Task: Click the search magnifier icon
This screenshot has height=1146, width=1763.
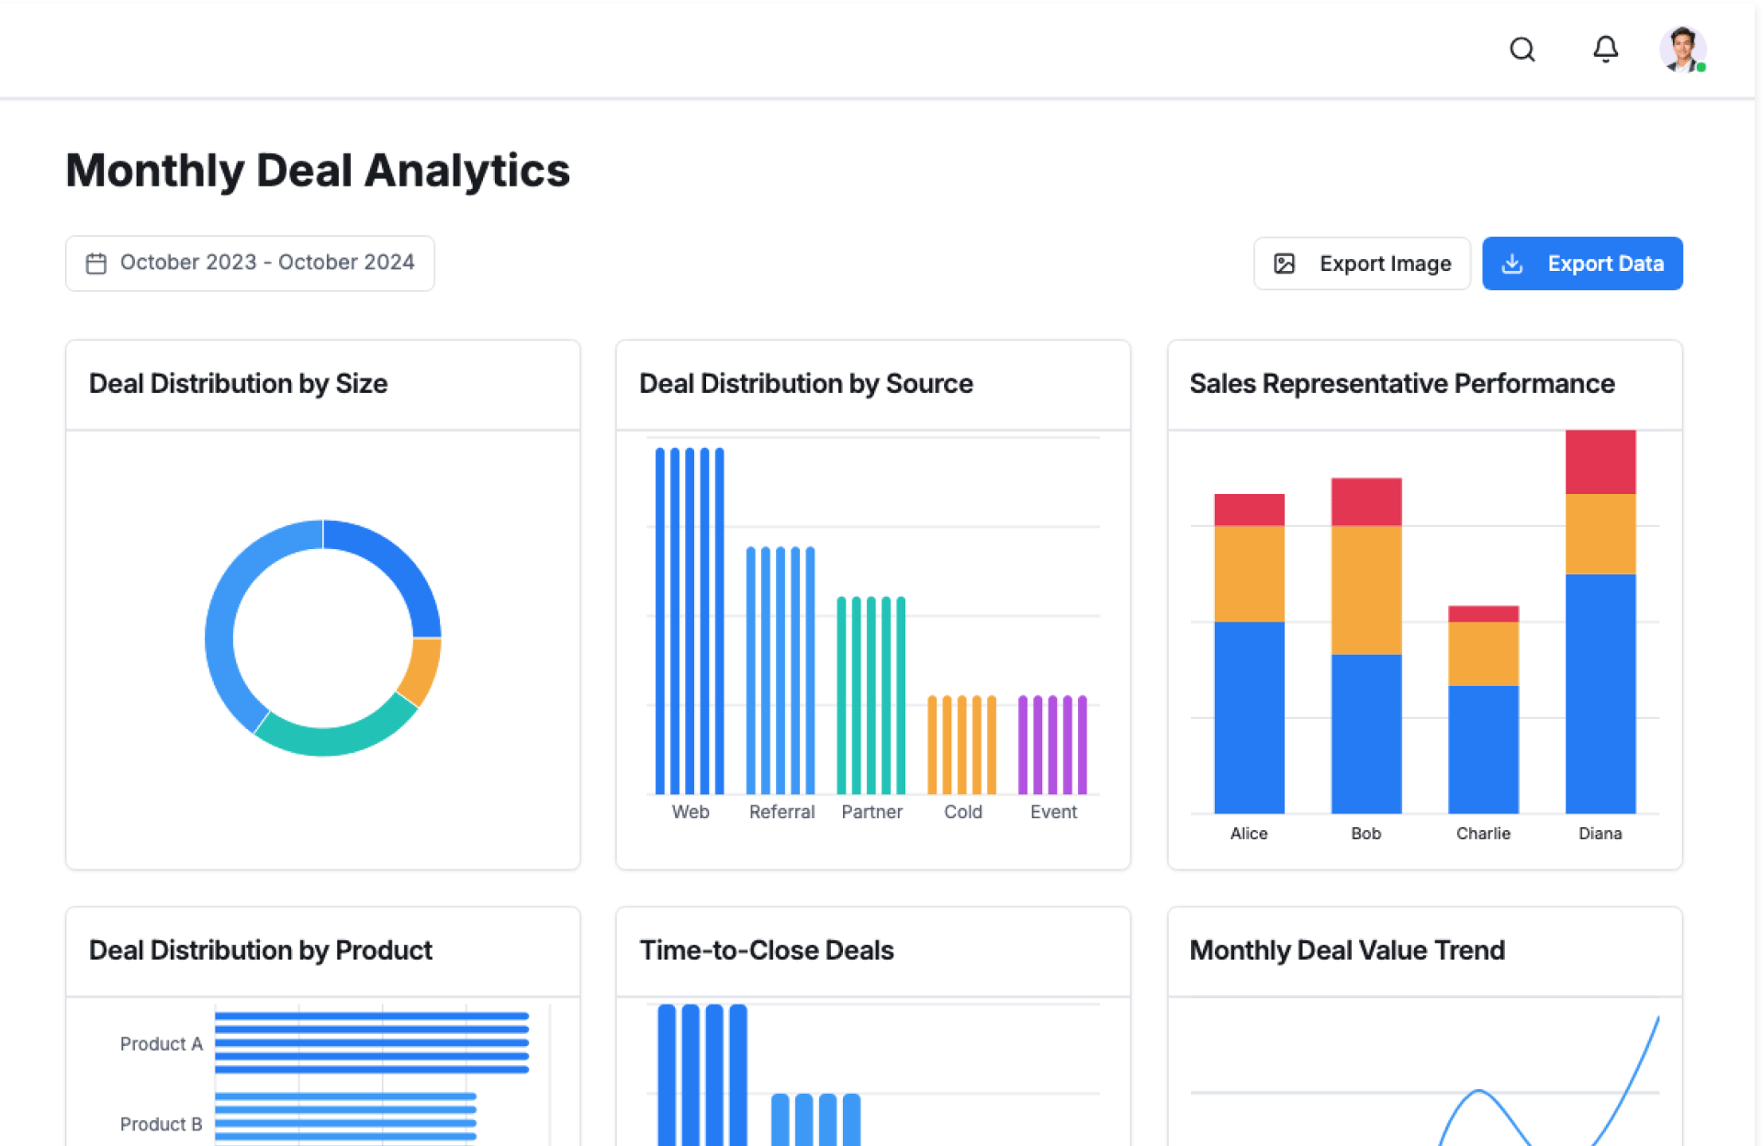Action: 1522,50
